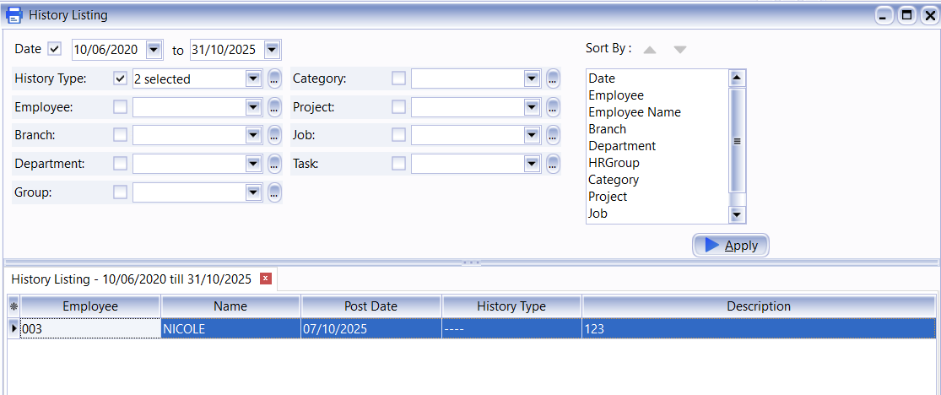
Task: Click the Sort By descending down arrow
Action: tap(679, 50)
